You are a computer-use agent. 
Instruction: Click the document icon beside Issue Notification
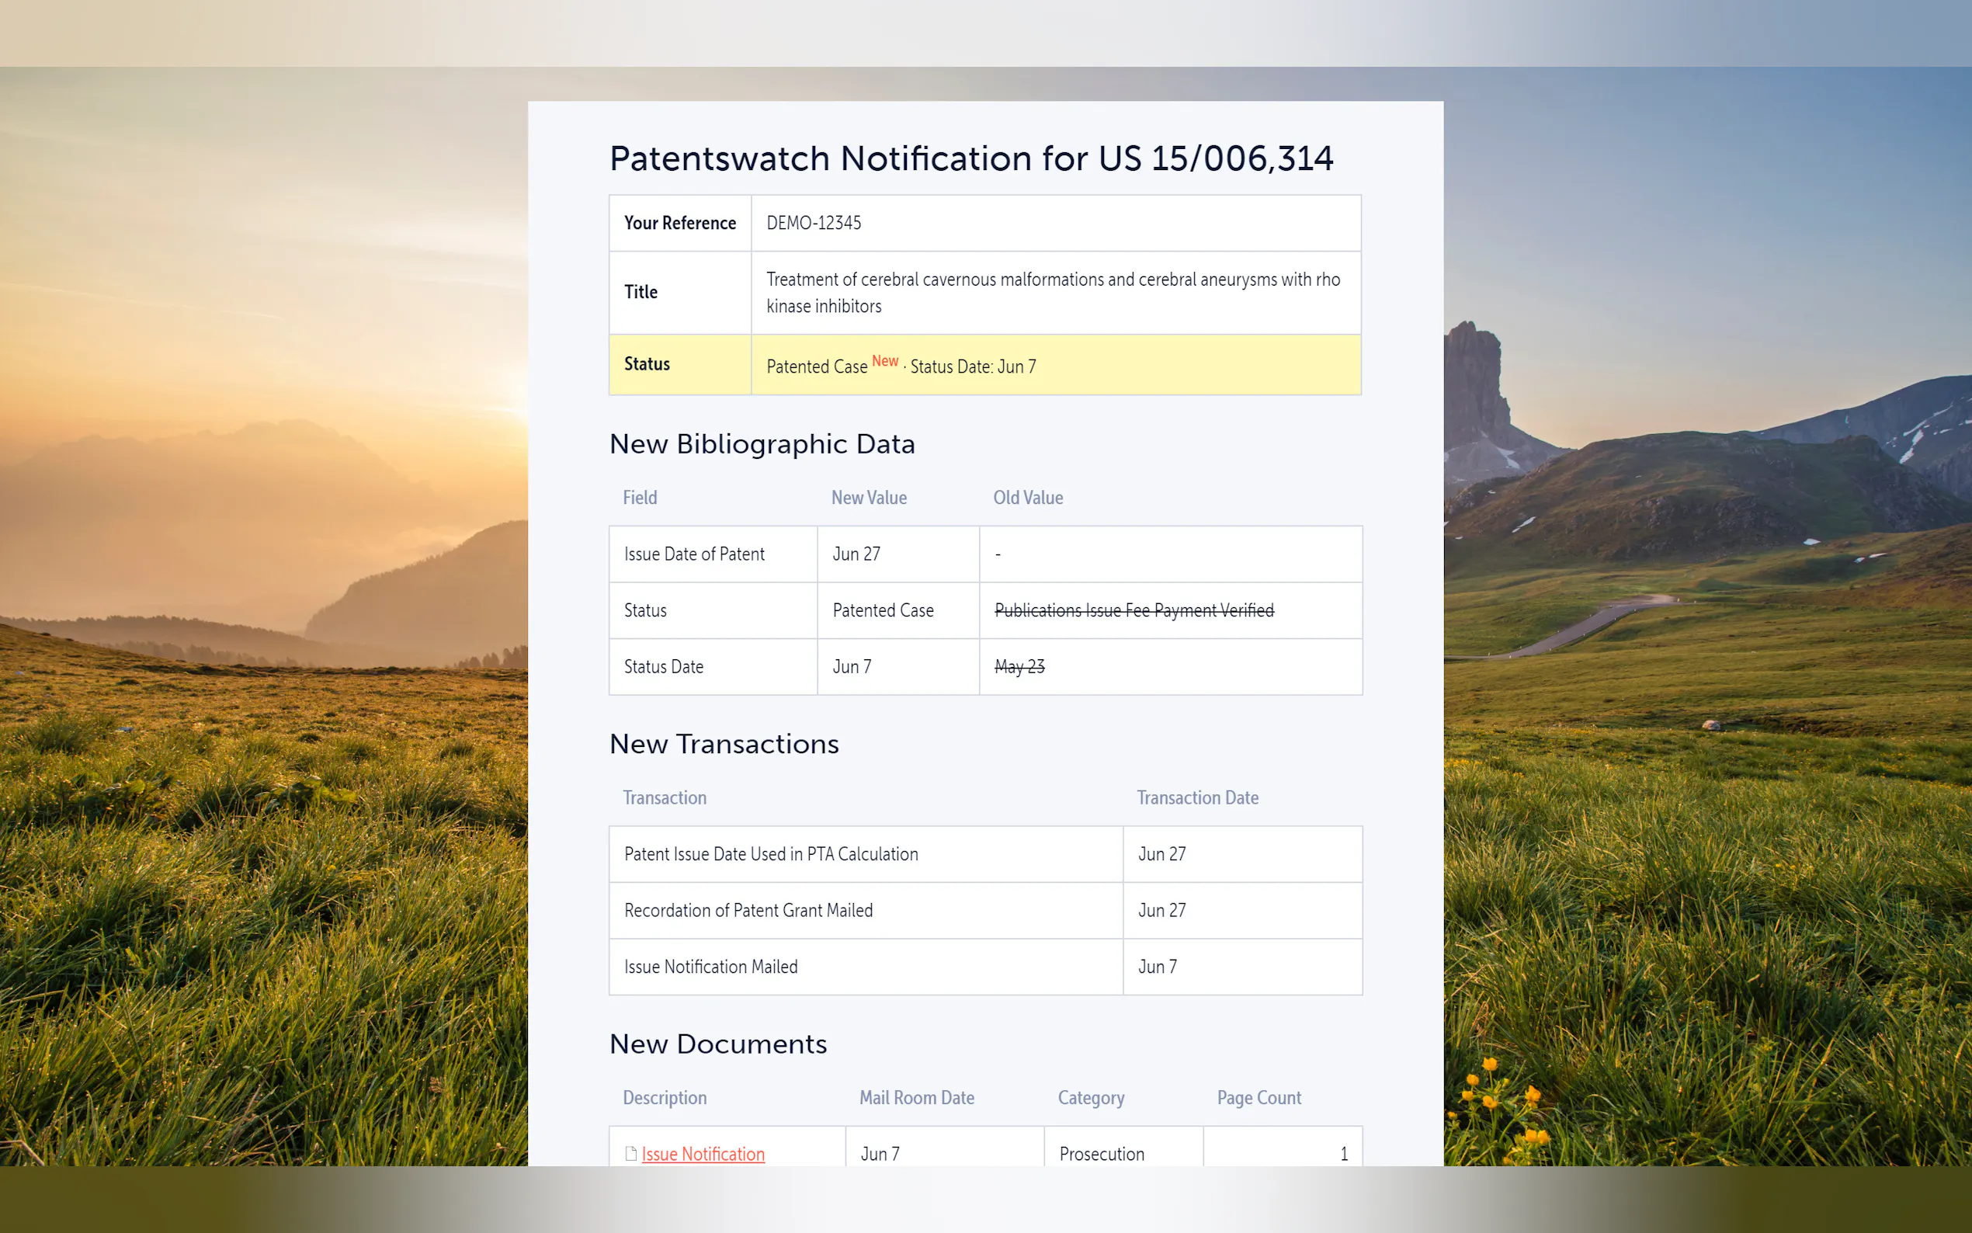pyautogui.click(x=631, y=1153)
